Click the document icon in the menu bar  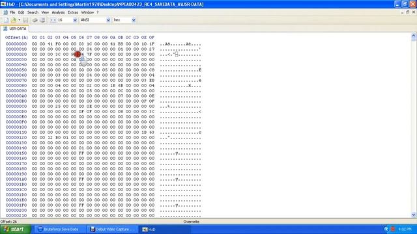pos(5,12)
